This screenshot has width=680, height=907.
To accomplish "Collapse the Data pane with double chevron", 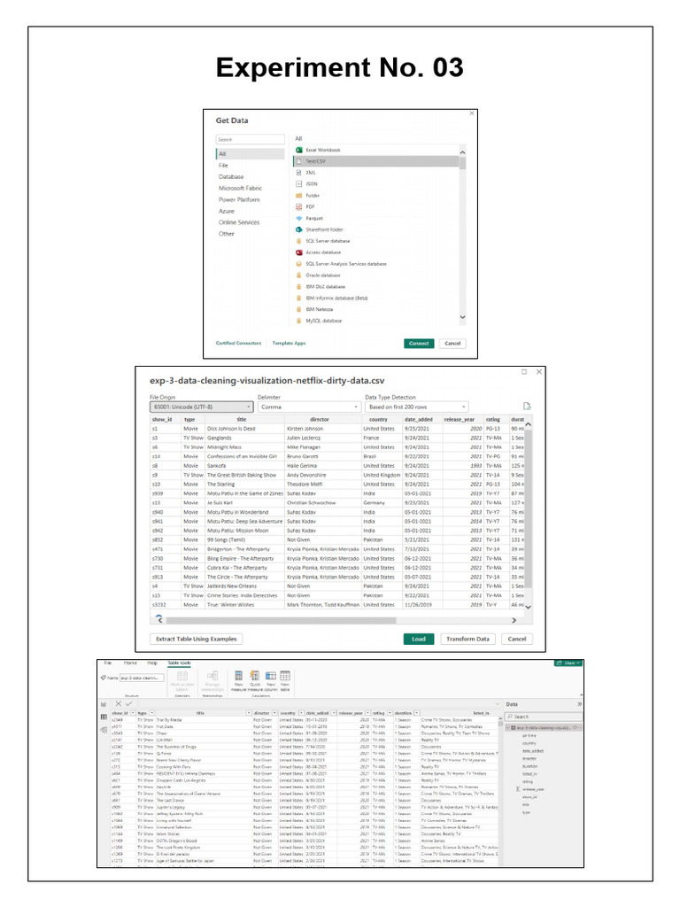I will pyautogui.click(x=579, y=704).
